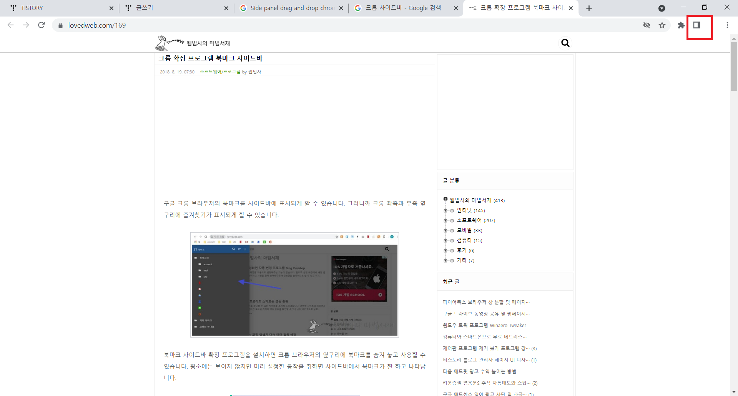Click the 웹법사의 마법서재 blog title

click(208, 43)
